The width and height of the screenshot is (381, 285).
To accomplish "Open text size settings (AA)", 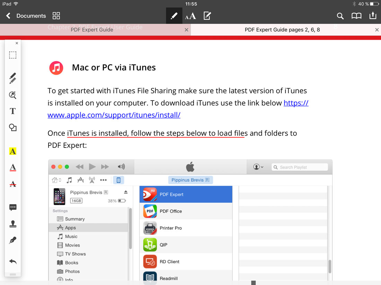I will tap(190, 16).
